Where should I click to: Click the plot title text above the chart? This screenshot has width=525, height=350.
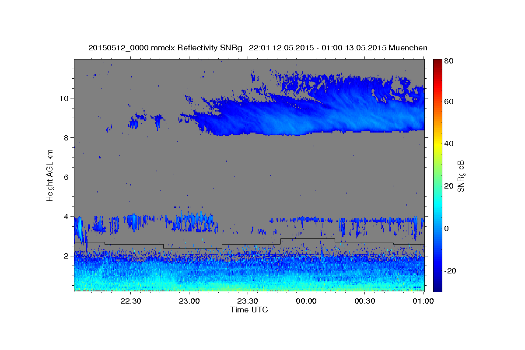click(258, 48)
